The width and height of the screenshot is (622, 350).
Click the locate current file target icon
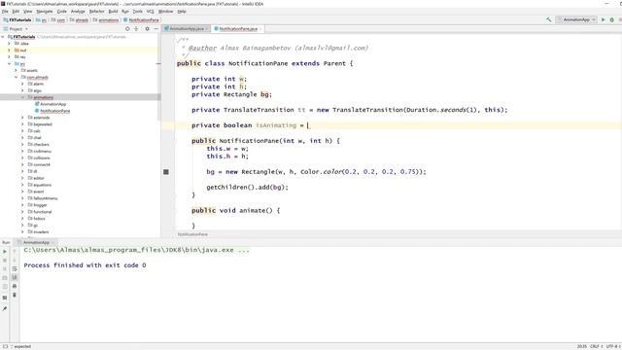point(127,28)
